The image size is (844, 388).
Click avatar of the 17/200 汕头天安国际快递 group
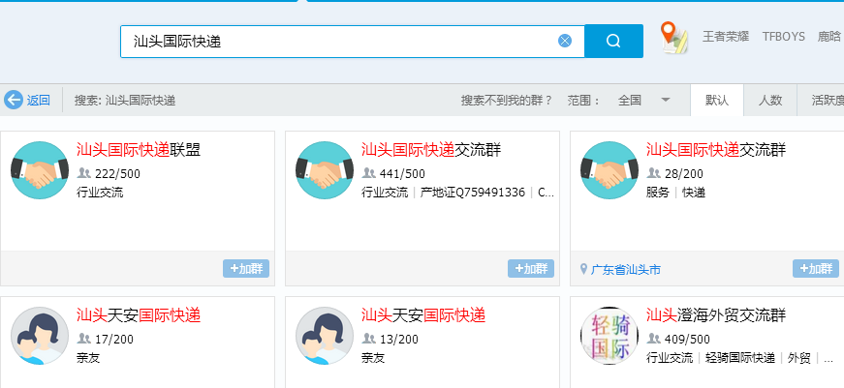(x=40, y=336)
